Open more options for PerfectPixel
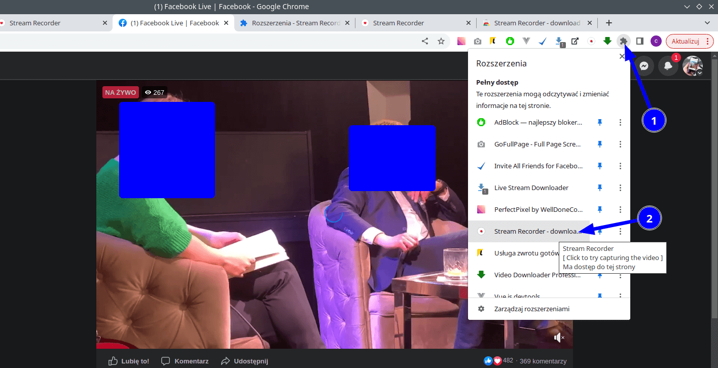 [620, 209]
